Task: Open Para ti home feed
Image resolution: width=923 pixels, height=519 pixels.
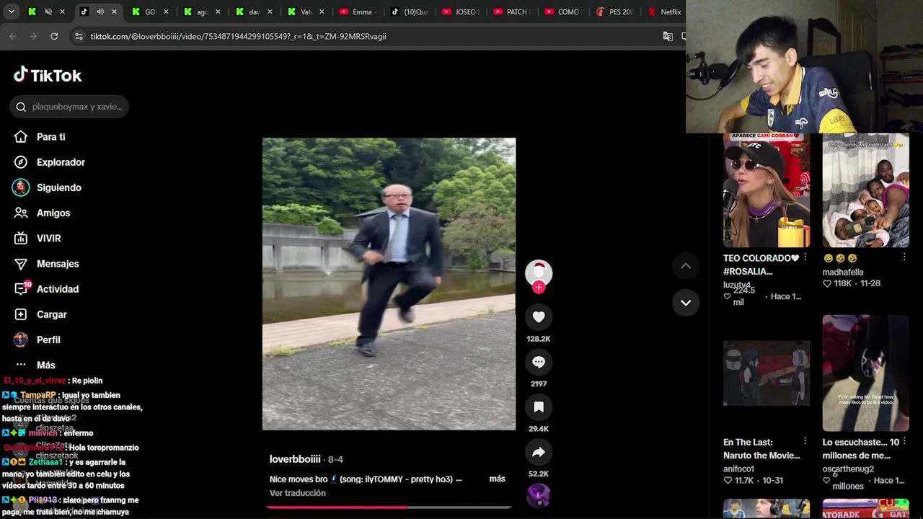Action: (x=50, y=137)
